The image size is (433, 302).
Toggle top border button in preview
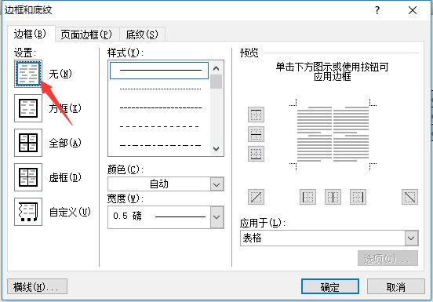[256, 115]
